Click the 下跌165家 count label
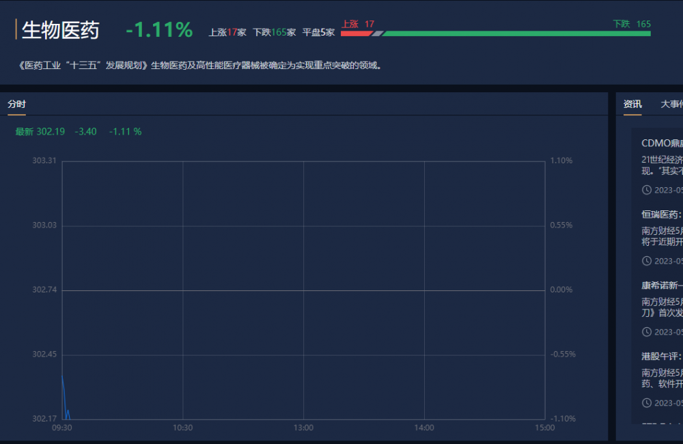 [x=274, y=32]
